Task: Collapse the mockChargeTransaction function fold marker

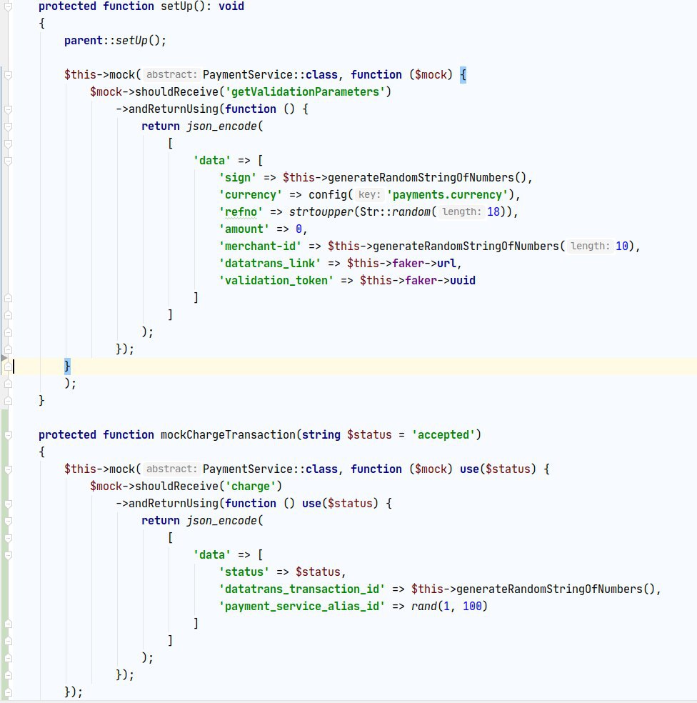Action: tap(8, 435)
